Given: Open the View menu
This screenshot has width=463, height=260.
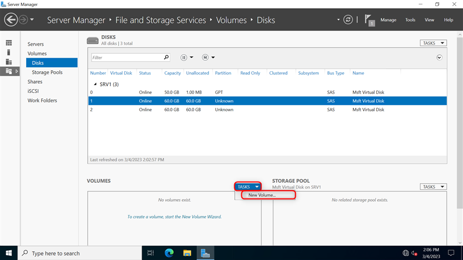Looking at the screenshot, I should click(x=429, y=20).
